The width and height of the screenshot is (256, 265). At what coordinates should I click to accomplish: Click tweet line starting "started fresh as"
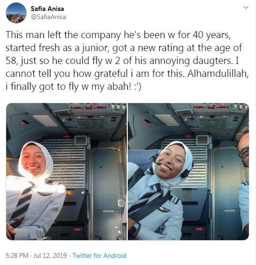click(123, 48)
